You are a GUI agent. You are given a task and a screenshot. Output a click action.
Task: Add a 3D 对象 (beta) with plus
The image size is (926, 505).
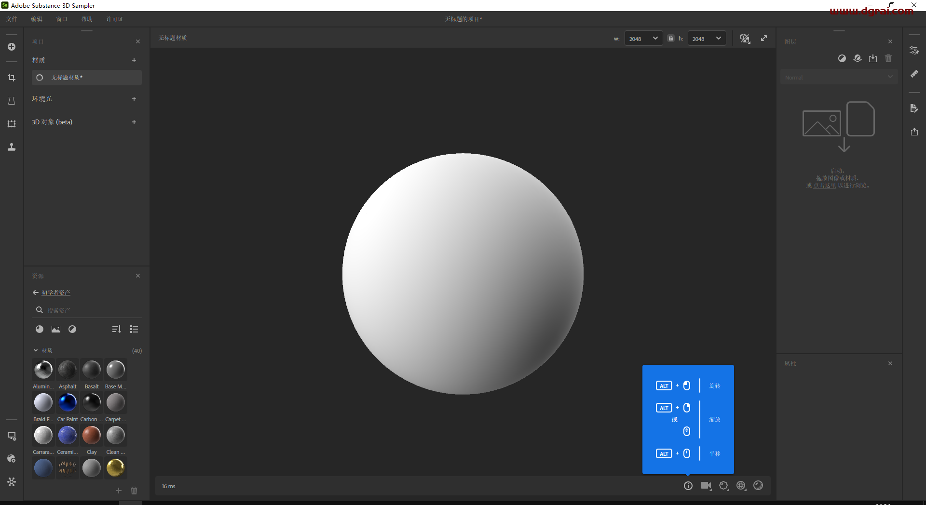point(134,122)
